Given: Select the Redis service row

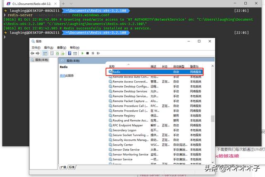Looking at the screenshot, I should pos(154,72).
